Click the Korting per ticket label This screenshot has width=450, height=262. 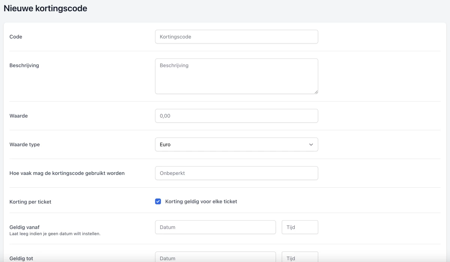pyautogui.click(x=30, y=202)
